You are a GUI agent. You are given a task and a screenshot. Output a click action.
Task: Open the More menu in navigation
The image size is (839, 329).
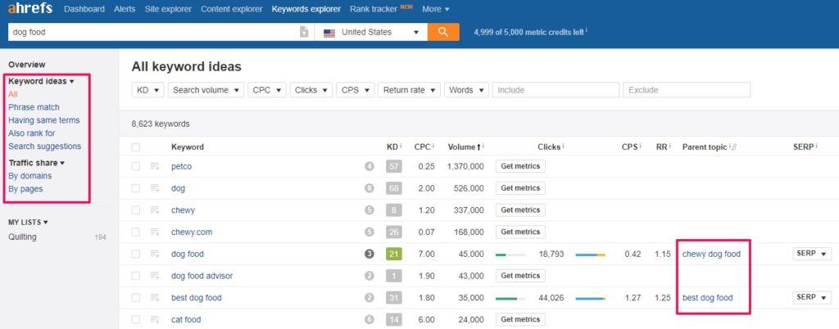(436, 9)
